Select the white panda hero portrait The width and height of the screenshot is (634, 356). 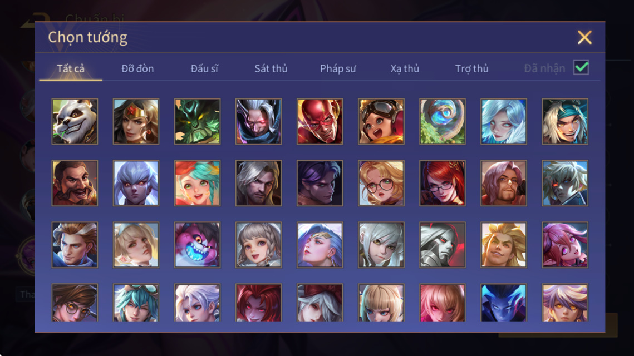click(75, 121)
